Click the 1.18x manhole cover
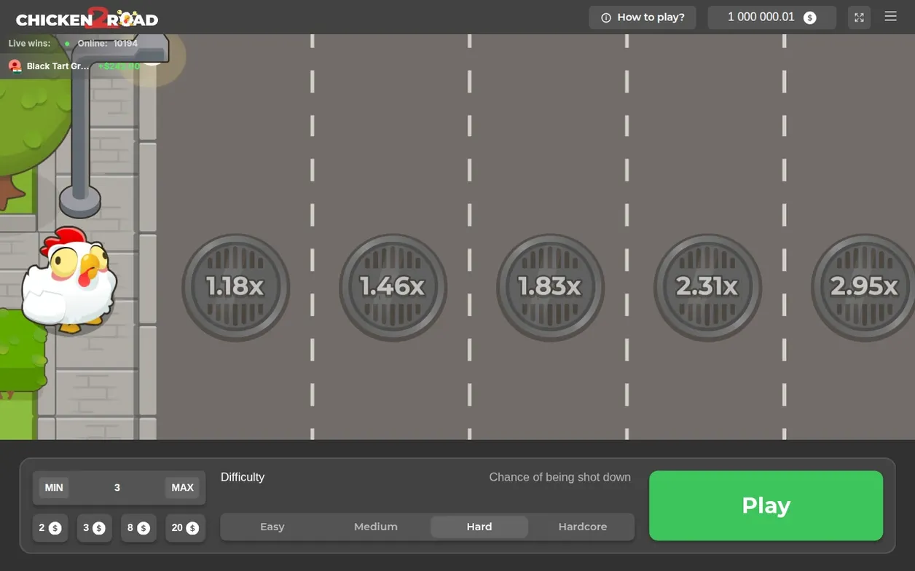This screenshot has height=571, width=915. [x=235, y=287]
